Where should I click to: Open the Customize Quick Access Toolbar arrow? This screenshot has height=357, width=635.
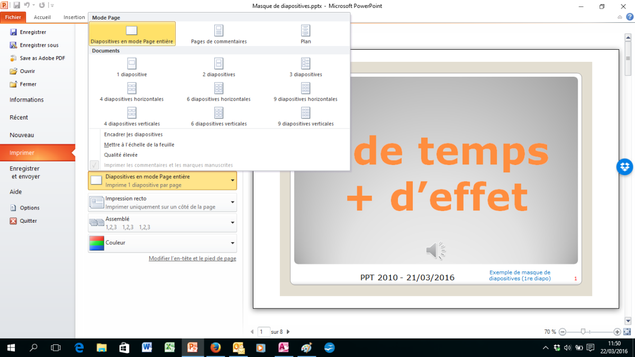coord(52,6)
